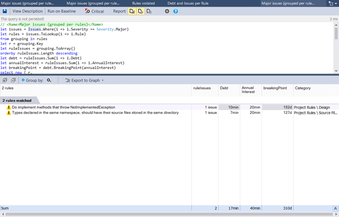The height and width of the screenshot is (217, 339).
Task: Click the Group by gears icon
Action: [49, 80]
